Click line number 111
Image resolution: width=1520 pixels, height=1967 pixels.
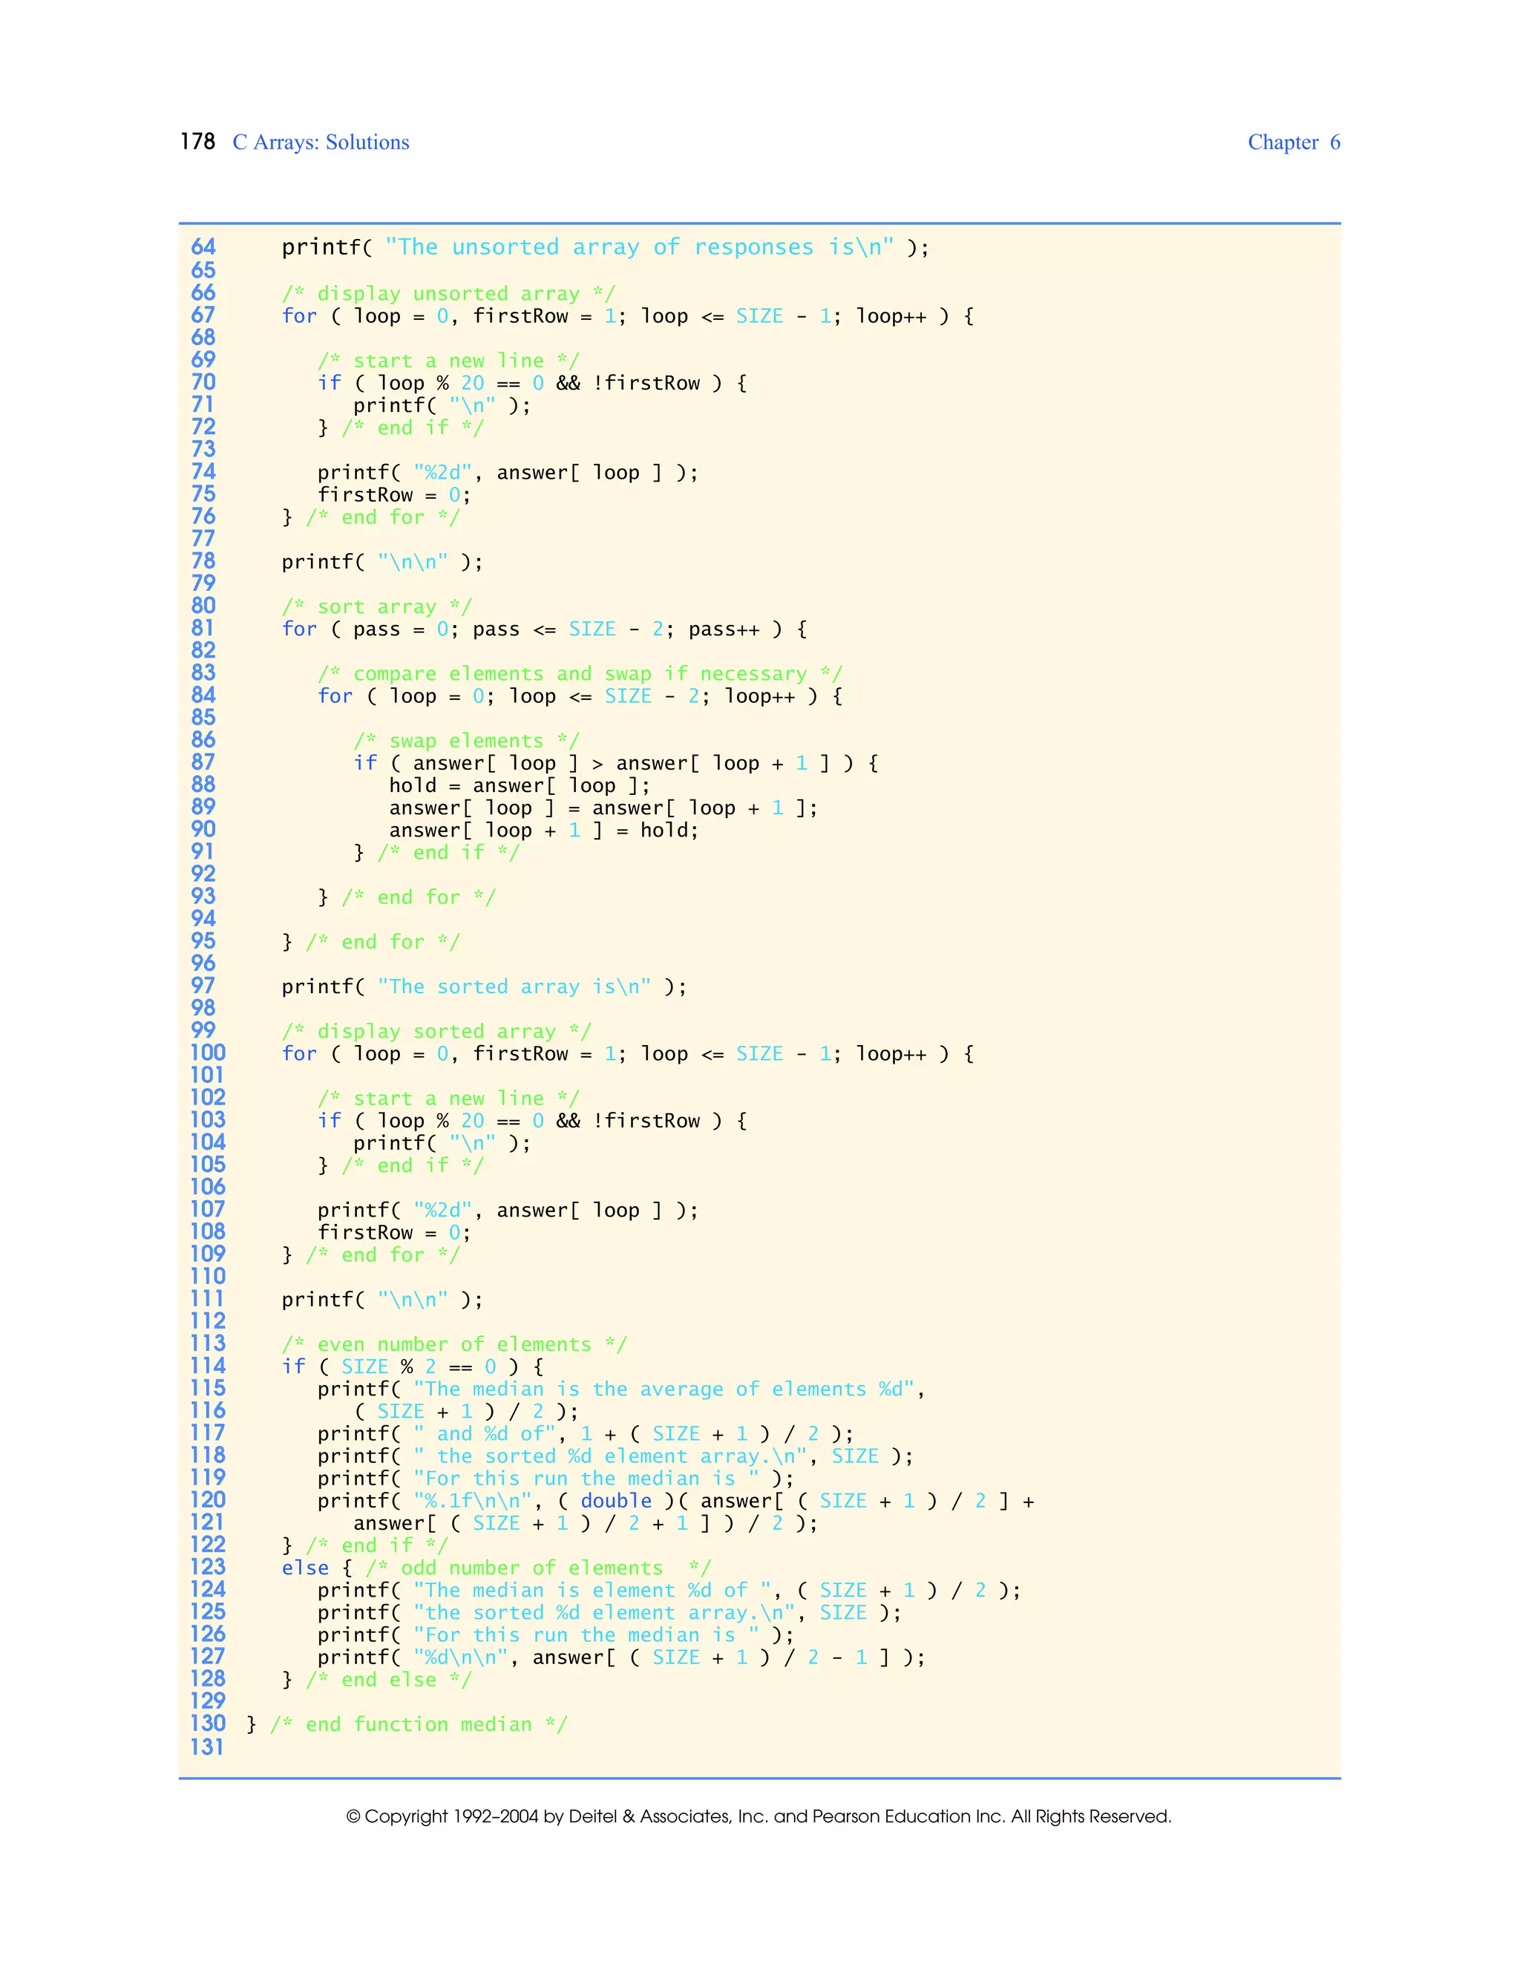click(208, 1297)
